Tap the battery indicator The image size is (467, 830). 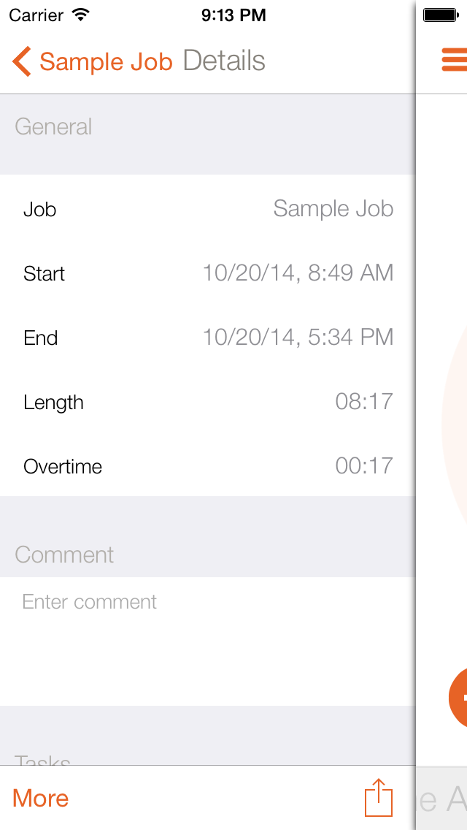click(x=441, y=13)
